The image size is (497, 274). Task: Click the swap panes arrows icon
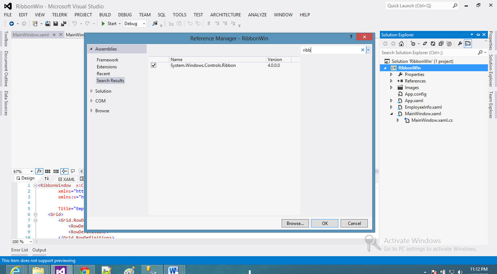pyautogui.click(x=47, y=179)
